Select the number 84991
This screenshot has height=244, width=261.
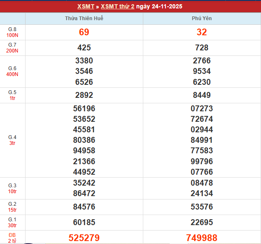[202, 140]
